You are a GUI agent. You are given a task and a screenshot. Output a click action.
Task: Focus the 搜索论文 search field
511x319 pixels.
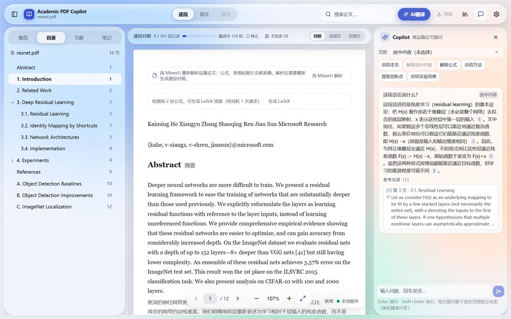[x=358, y=14]
